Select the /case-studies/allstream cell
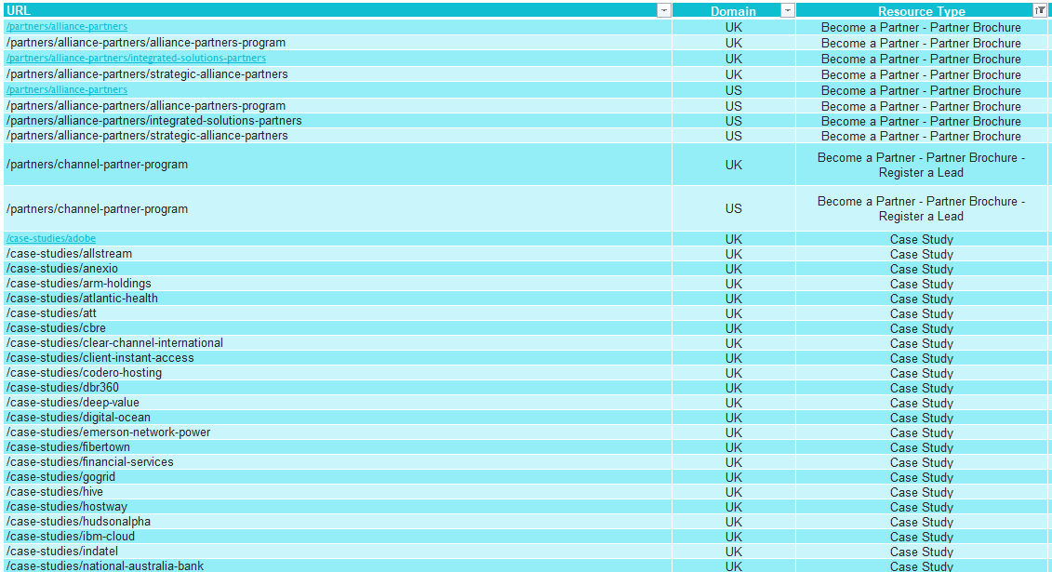This screenshot has height=572, width=1052. pyautogui.click(x=338, y=254)
